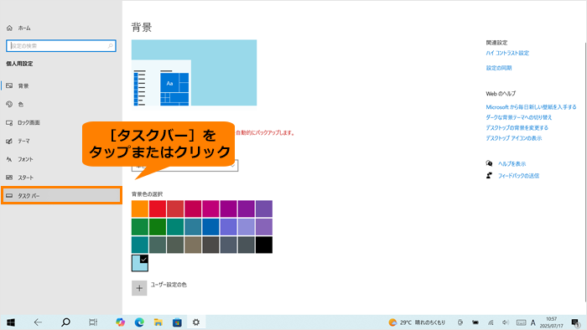Open ハイ コントラスト設定 link
Viewport: 587px width, 330px height.
(507, 53)
